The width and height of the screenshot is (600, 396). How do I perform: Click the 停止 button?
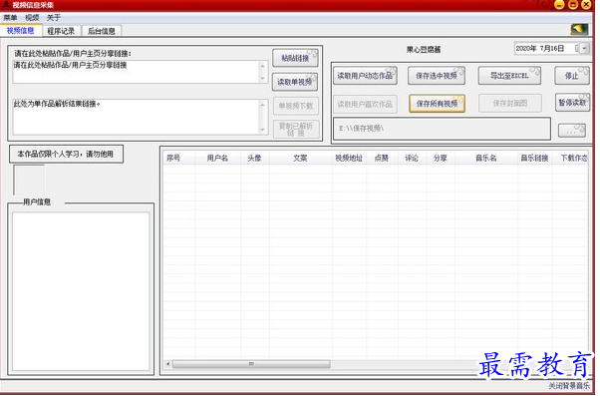(572, 76)
